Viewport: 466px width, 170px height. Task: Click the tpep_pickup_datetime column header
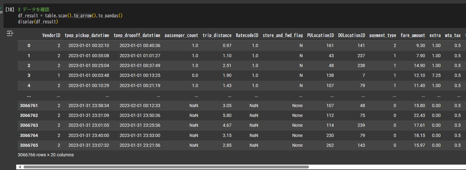[x=87, y=36]
